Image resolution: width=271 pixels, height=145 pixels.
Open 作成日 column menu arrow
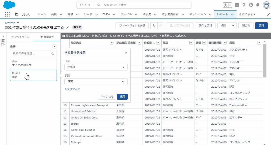tap(158, 43)
